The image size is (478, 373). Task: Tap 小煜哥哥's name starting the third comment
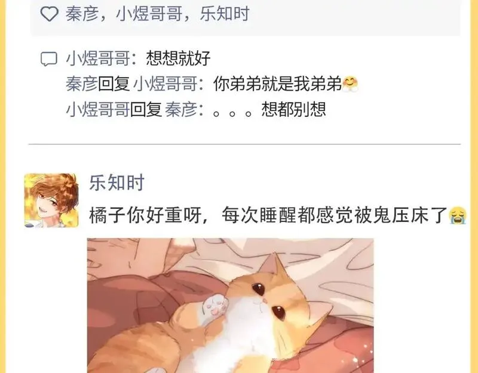tap(98, 110)
